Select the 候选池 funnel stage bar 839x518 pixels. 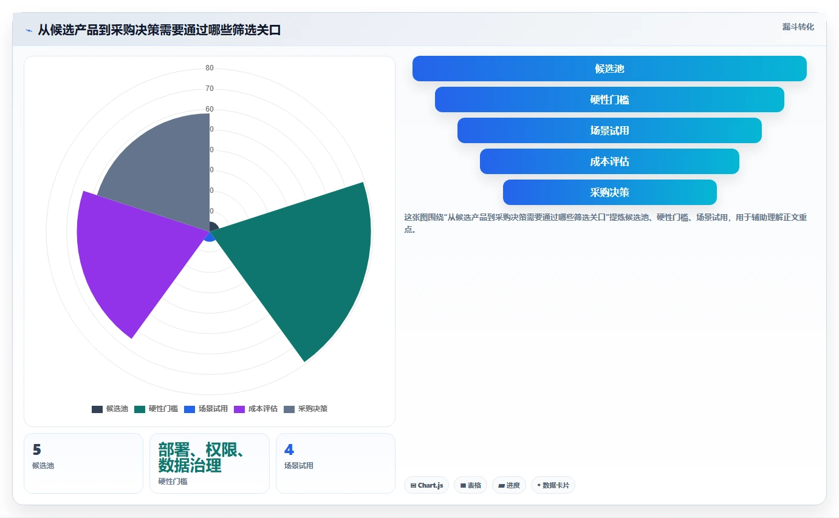[609, 69]
